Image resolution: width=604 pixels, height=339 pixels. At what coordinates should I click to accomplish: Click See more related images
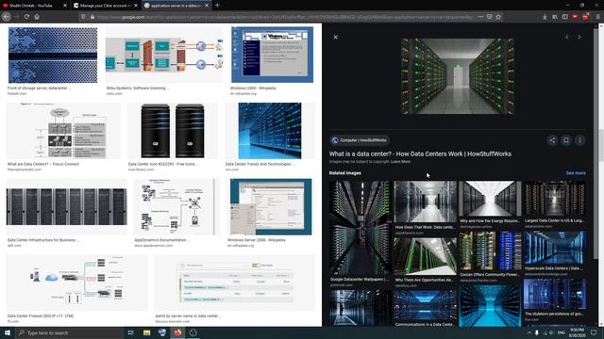pyautogui.click(x=576, y=173)
